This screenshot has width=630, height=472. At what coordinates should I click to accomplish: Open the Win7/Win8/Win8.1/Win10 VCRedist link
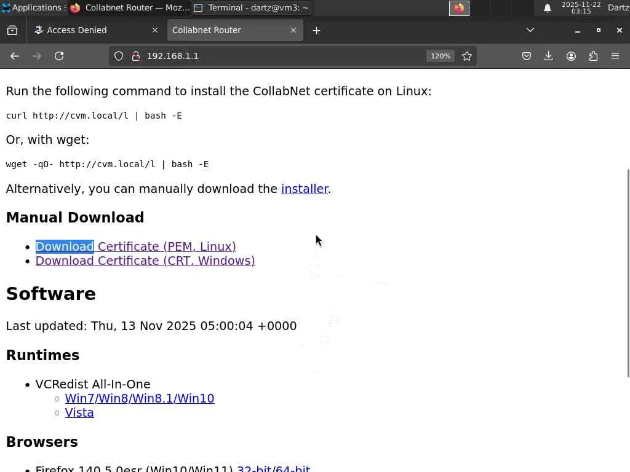coord(140,398)
